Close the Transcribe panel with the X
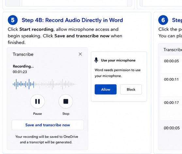This screenshot has width=182, height=154. (x=80, y=54)
